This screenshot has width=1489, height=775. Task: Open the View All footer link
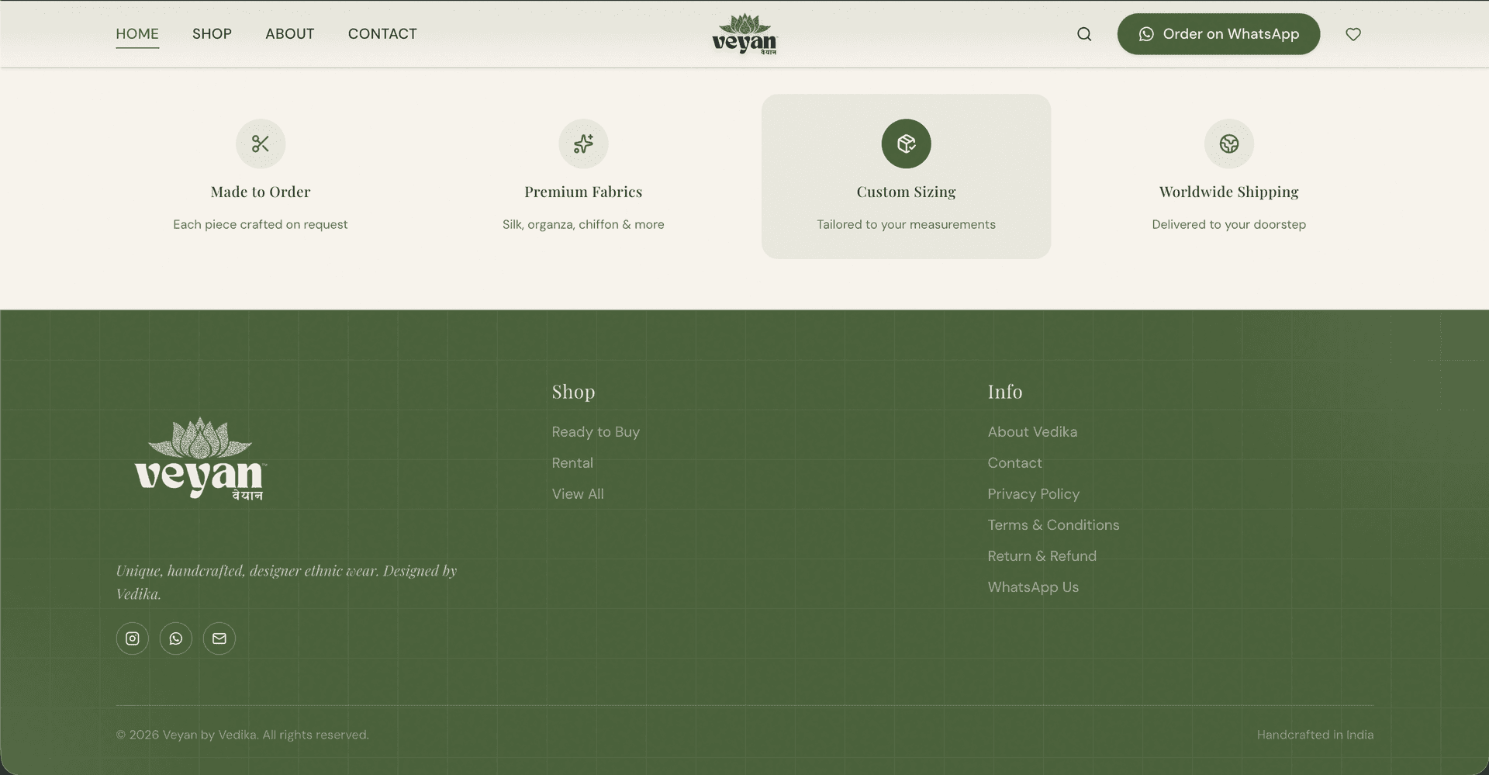click(x=578, y=494)
